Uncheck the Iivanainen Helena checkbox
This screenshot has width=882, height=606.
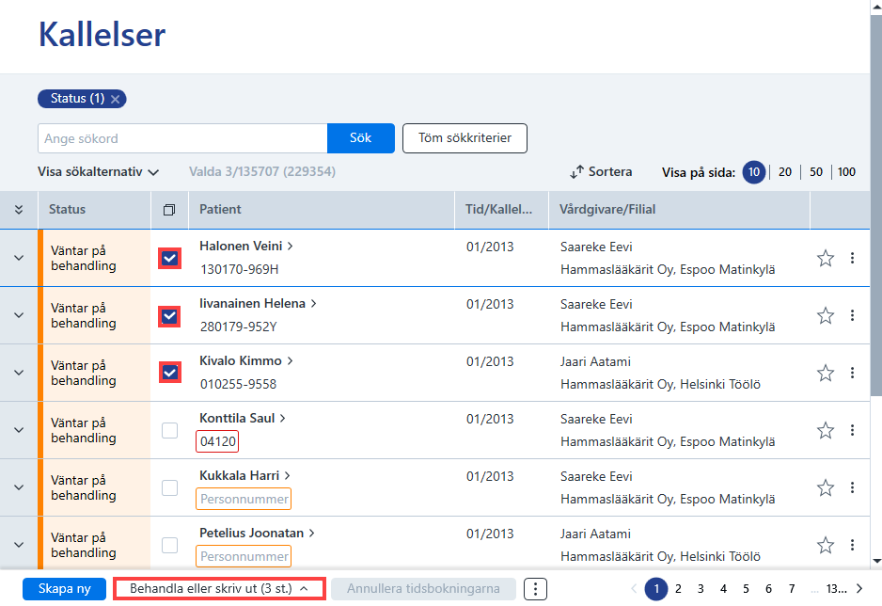pyautogui.click(x=169, y=316)
